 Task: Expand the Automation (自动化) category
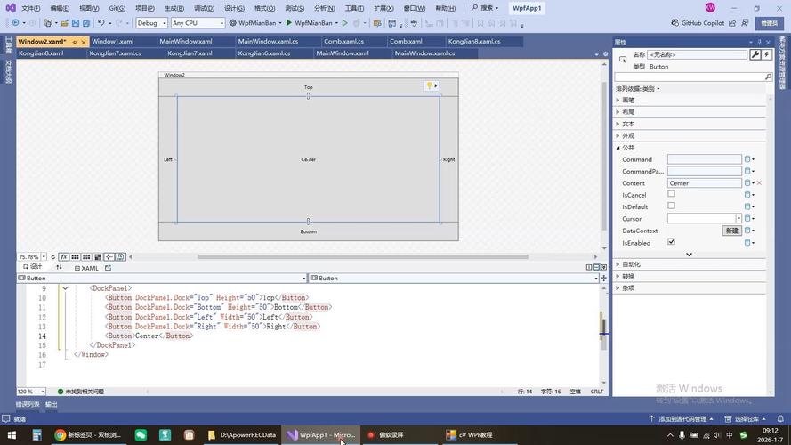pos(618,264)
